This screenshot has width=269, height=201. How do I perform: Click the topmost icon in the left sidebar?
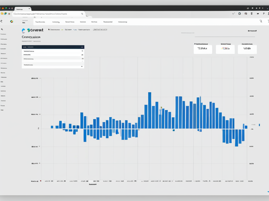tap(2, 29)
